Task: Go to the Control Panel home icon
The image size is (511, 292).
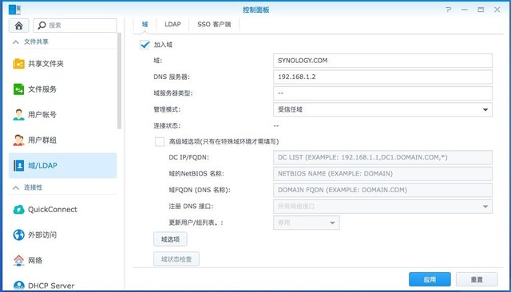Action: [18, 26]
